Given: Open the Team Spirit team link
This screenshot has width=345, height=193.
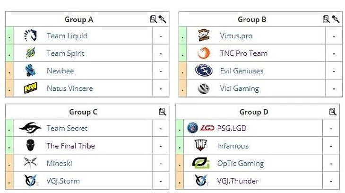Looking at the screenshot, I should [x=65, y=53].
